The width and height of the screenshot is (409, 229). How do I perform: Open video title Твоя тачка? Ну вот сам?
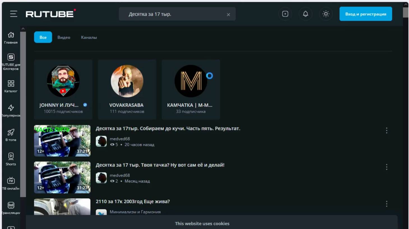tap(160, 165)
